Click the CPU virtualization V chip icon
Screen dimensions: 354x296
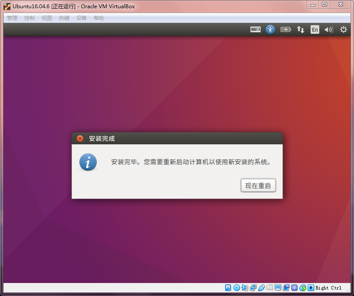(295, 288)
